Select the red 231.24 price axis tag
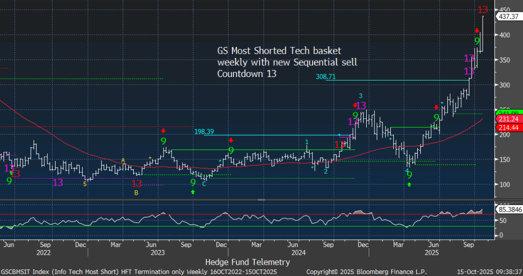The image size is (523, 276). pos(508,118)
